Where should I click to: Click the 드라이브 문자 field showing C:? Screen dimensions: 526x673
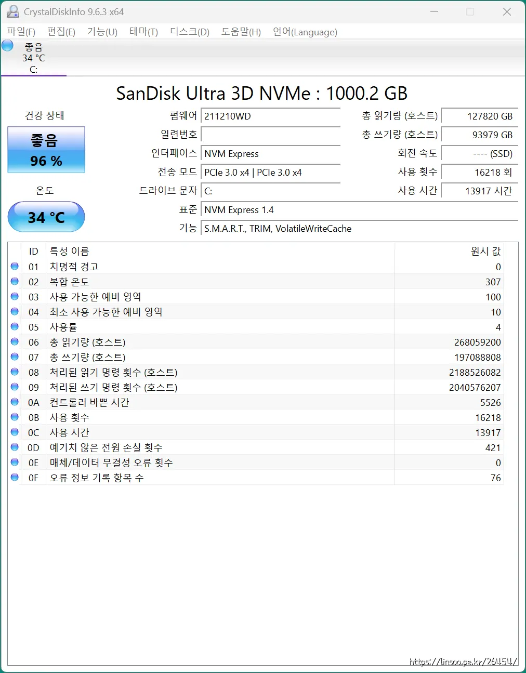pos(271,191)
